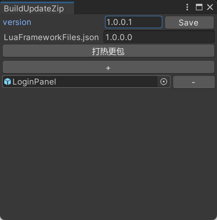The width and height of the screenshot is (217, 220).
Task: Open the object picker circle for LoginPanel
Action: click(x=163, y=82)
